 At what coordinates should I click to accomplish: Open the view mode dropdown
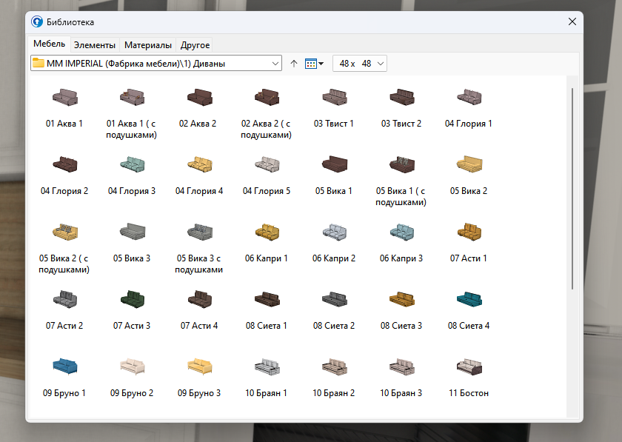click(x=315, y=64)
